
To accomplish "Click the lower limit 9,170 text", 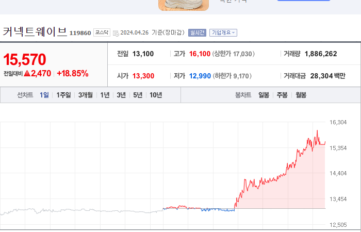I will tap(232, 76).
